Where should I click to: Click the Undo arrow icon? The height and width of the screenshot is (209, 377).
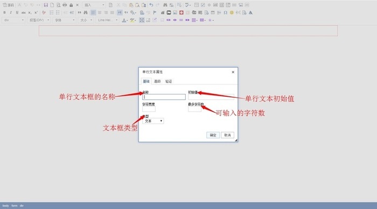coord(151,5)
